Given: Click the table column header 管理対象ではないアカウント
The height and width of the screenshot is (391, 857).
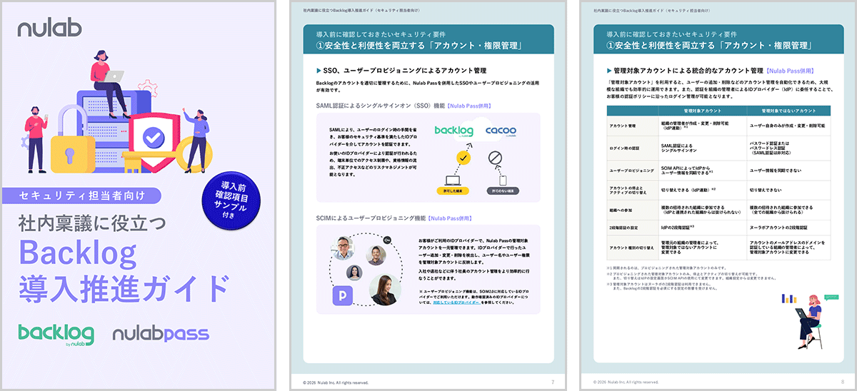Looking at the screenshot, I should coord(789,111).
